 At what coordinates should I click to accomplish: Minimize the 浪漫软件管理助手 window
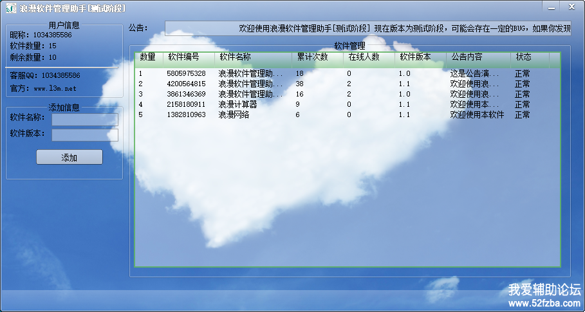point(550,7)
